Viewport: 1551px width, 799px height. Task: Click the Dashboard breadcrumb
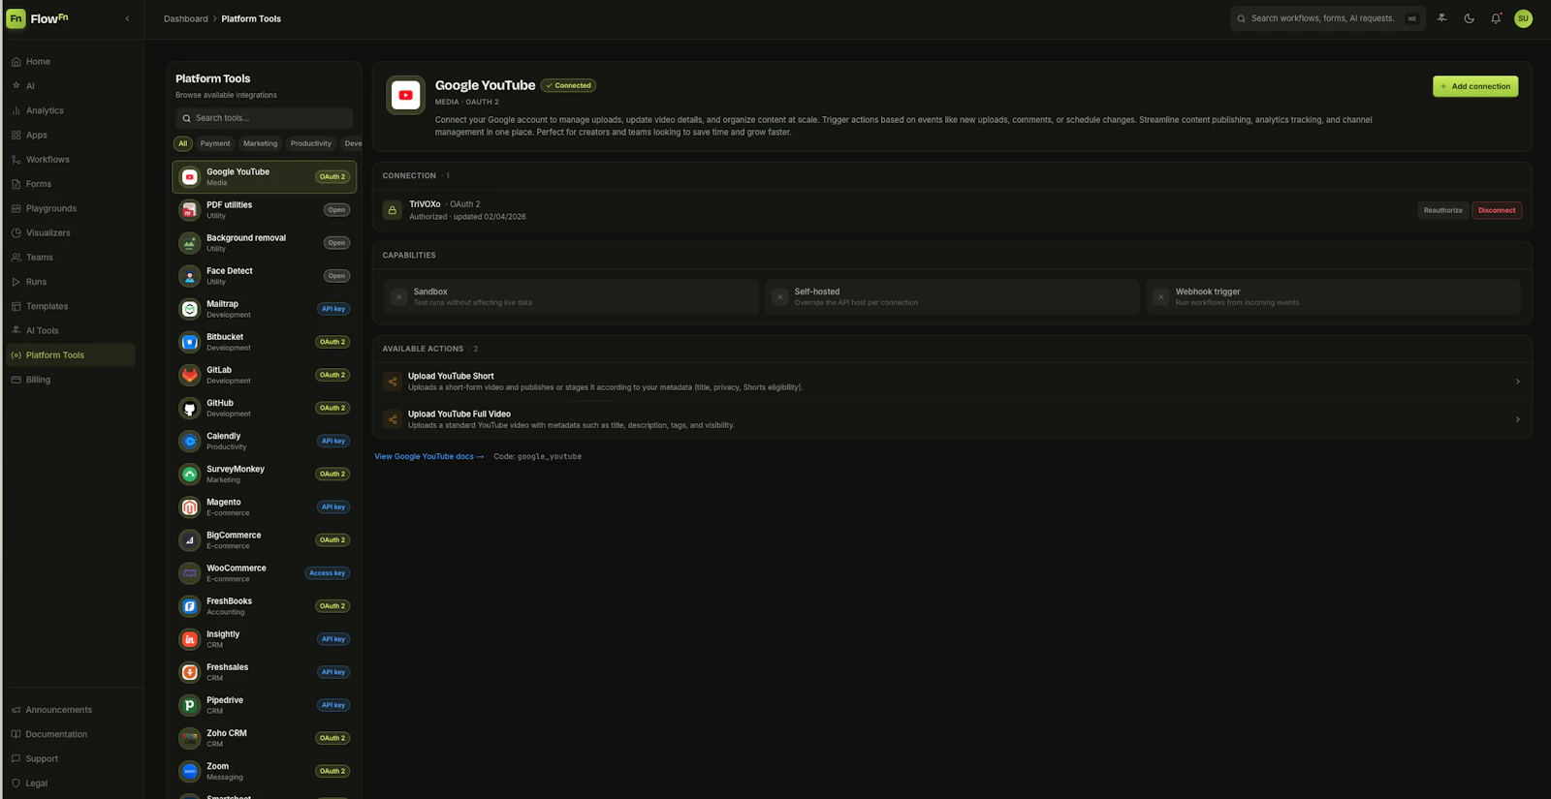click(x=185, y=18)
